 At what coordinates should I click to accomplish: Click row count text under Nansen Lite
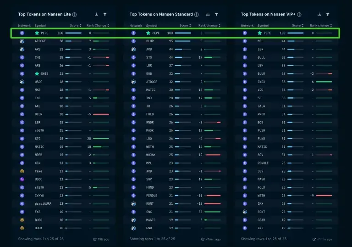[x=41, y=239]
